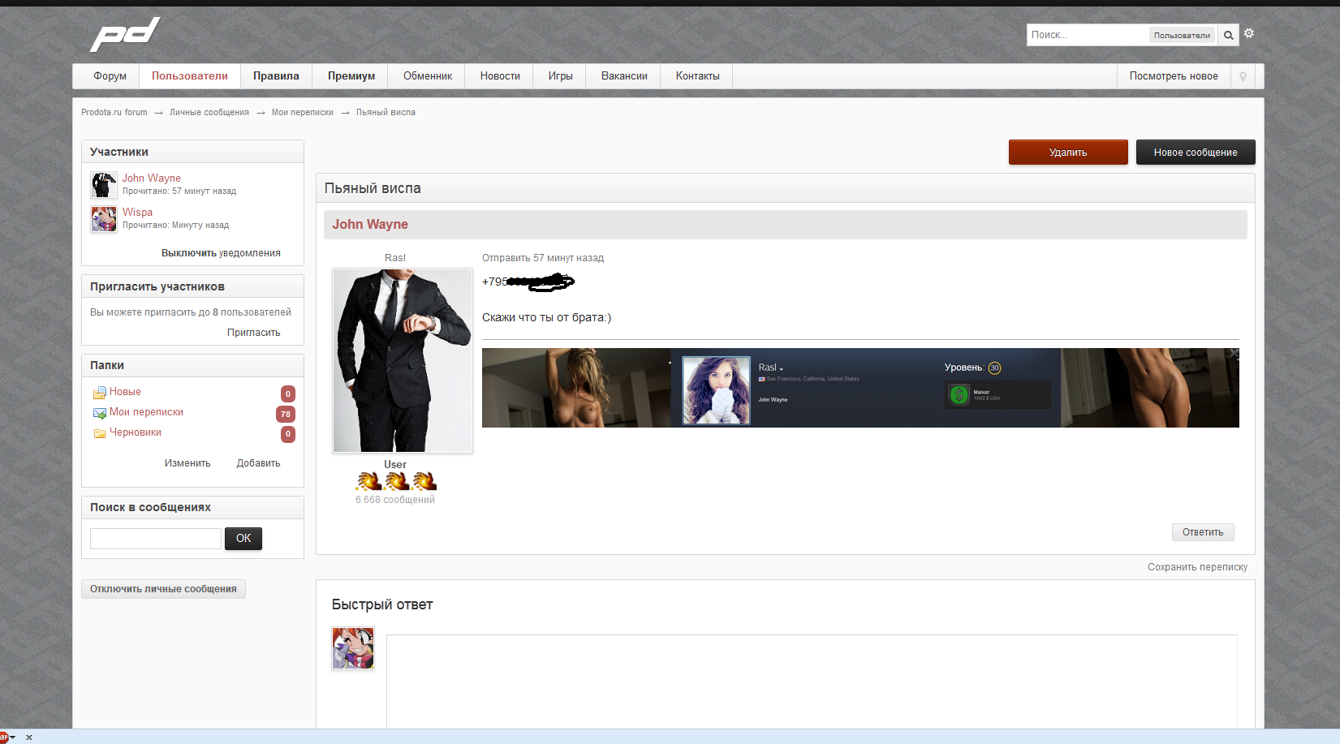The width and height of the screenshot is (1340, 744).
Task: Click the 'Прочитано: 57 минут назад' status text
Action: point(179,191)
